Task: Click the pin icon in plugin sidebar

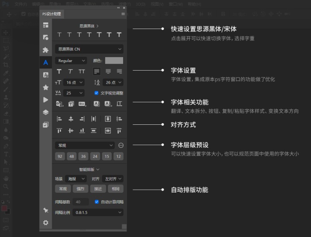Action: pyautogui.click(x=46, y=210)
